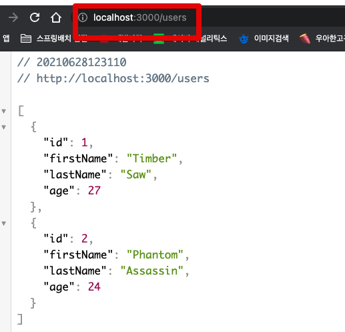Click the "lastName" key of Assassin

75,271
